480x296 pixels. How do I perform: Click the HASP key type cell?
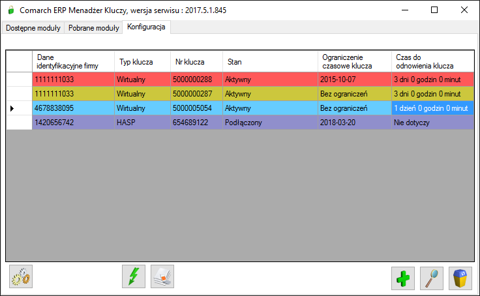(x=142, y=123)
